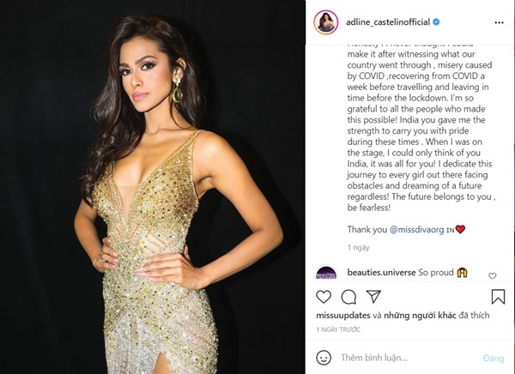Screen dimensions: 515x374
Task: Show list of những người khác likes
Action: coord(420,316)
